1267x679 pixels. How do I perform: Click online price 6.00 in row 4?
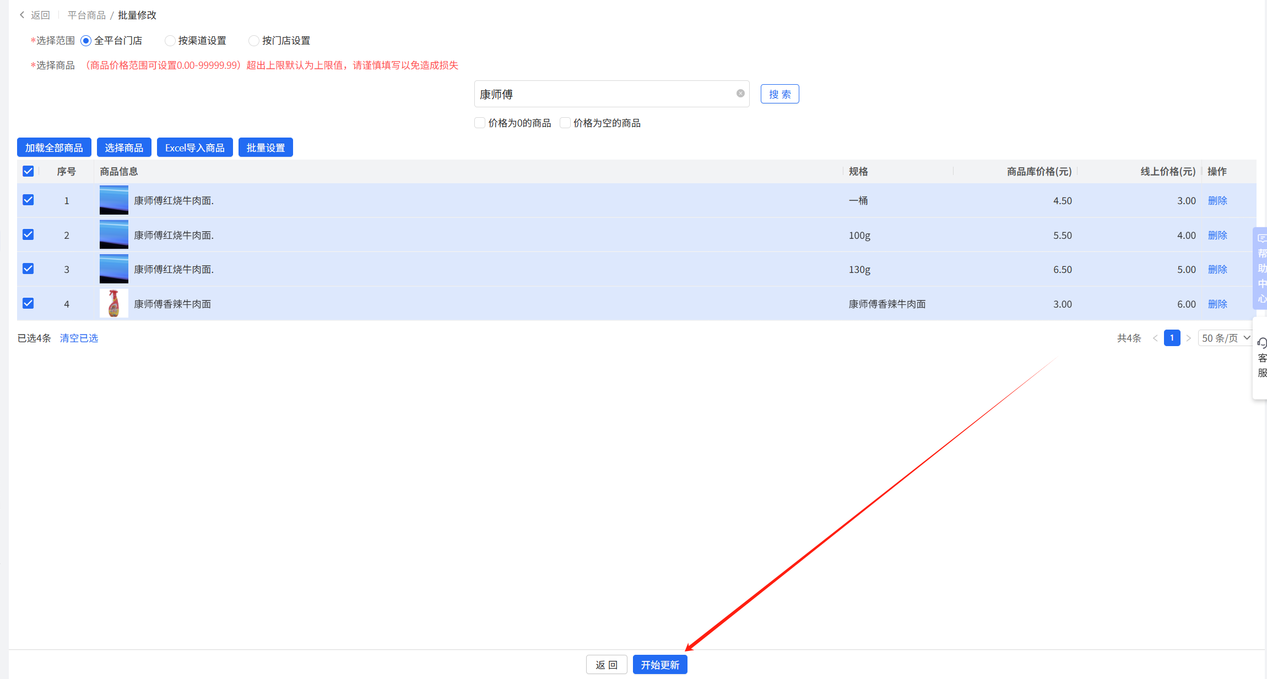[x=1187, y=304]
